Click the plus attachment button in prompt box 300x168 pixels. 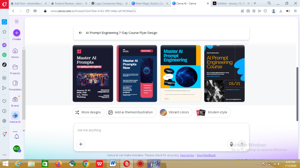(x=81, y=144)
